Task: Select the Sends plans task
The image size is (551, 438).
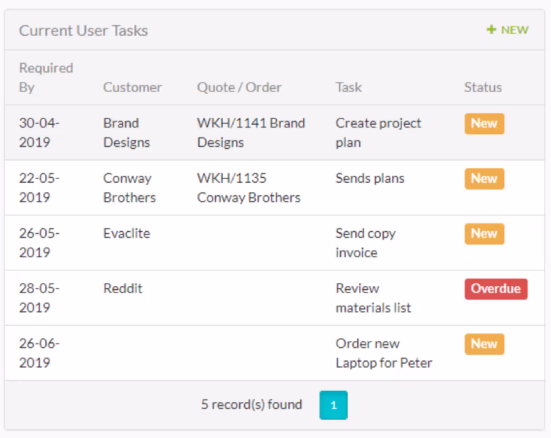Action: [369, 178]
